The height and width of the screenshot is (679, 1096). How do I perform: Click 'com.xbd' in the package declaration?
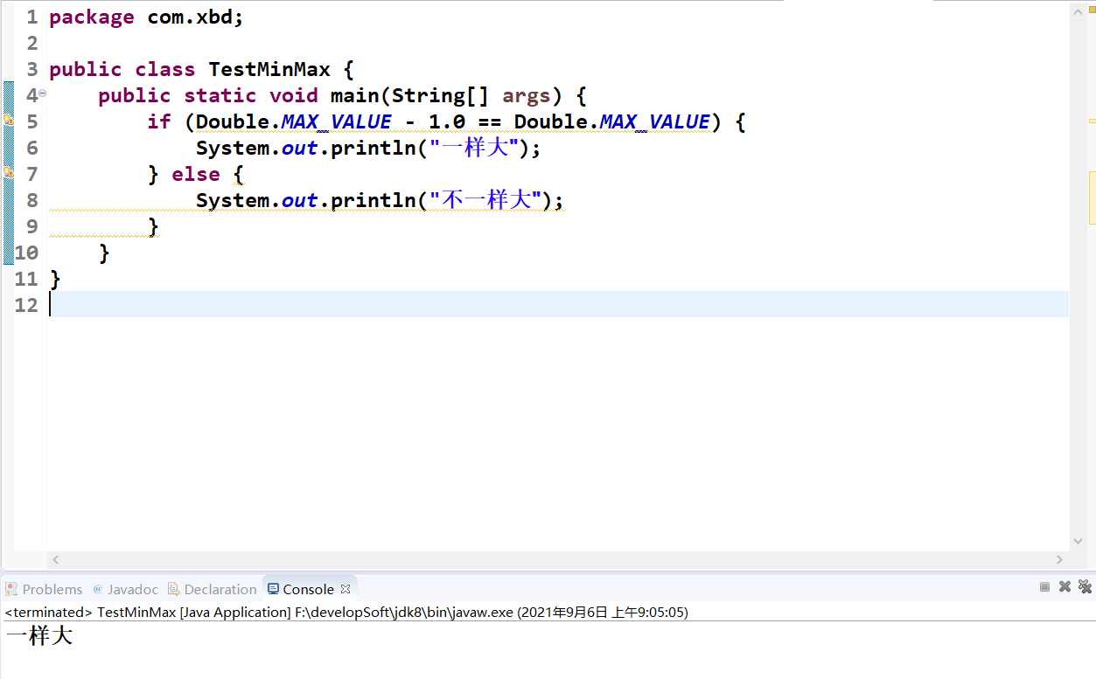(x=190, y=17)
